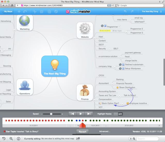Click the add node plus icon
Viewport: 165px width, 142px height.
19,11
